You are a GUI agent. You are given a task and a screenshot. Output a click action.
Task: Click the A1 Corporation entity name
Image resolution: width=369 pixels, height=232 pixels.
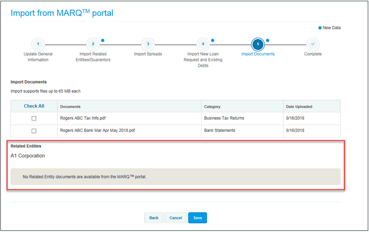click(x=28, y=156)
